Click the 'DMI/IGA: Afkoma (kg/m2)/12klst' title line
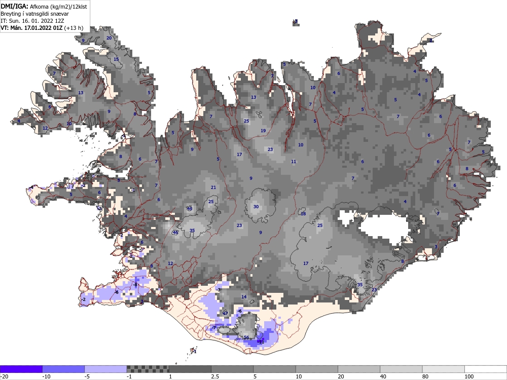 tap(44, 7)
